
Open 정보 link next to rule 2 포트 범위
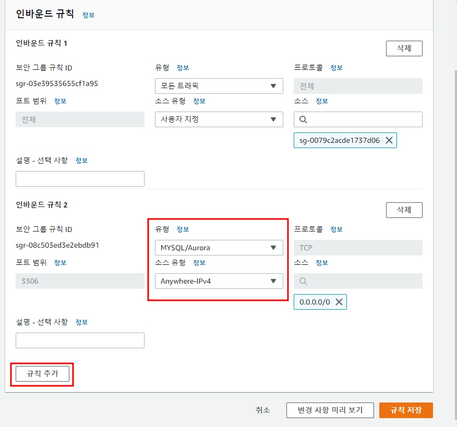(60, 263)
